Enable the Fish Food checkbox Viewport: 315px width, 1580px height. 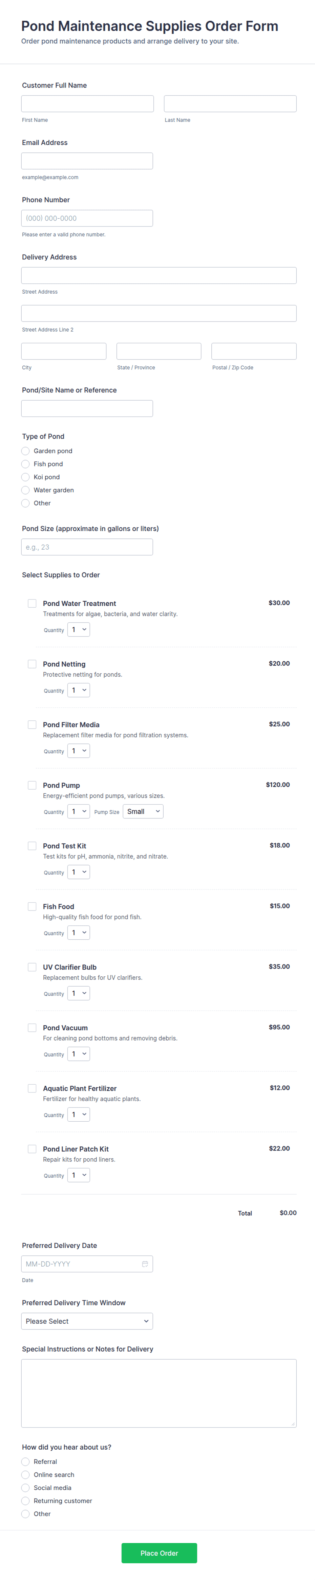(x=32, y=906)
